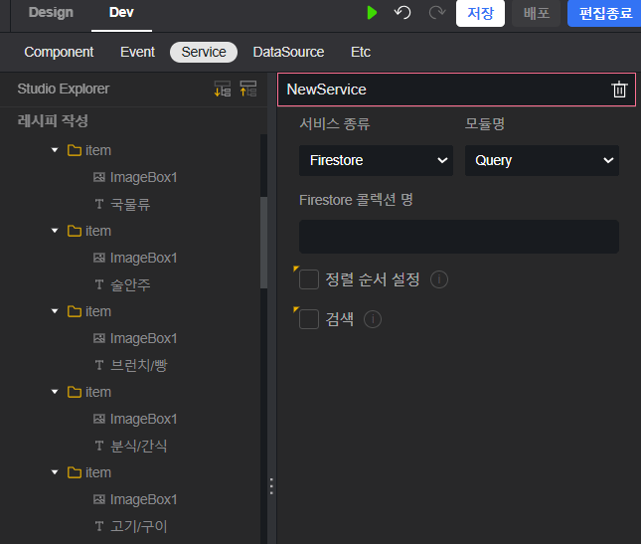Viewport: 641px width, 544px height.
Task: Collapse the item folder containing 국물류
Action: [x=55, y=150]
